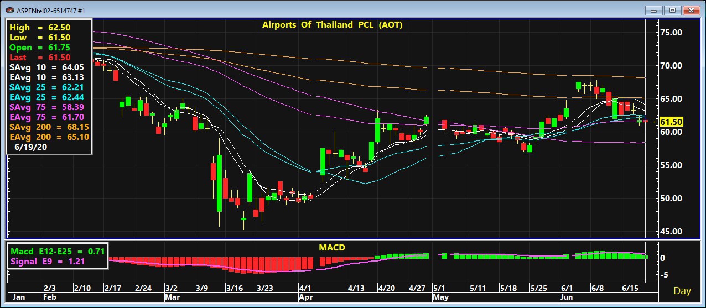The width and height of the screenshot is (706, 308).
Task: Select the Macd E12-E25 = 0.71 legend row
Action: [x=58, y=252]
